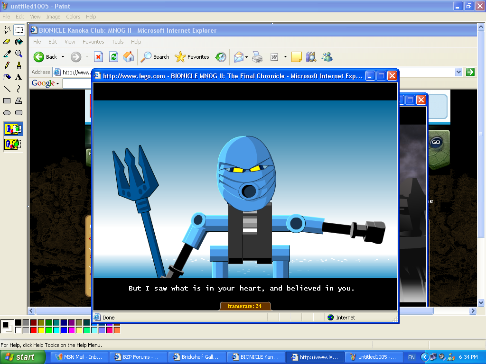Open Paint's View menu
This screenshot has height=364, width=486.
pyautogui.click(x=35, y=17)
